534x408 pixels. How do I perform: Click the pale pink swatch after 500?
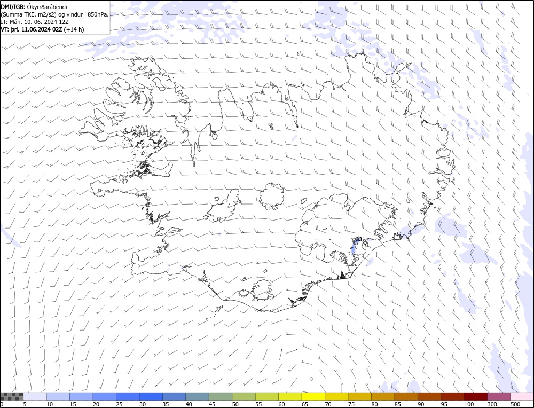point(522,396)
